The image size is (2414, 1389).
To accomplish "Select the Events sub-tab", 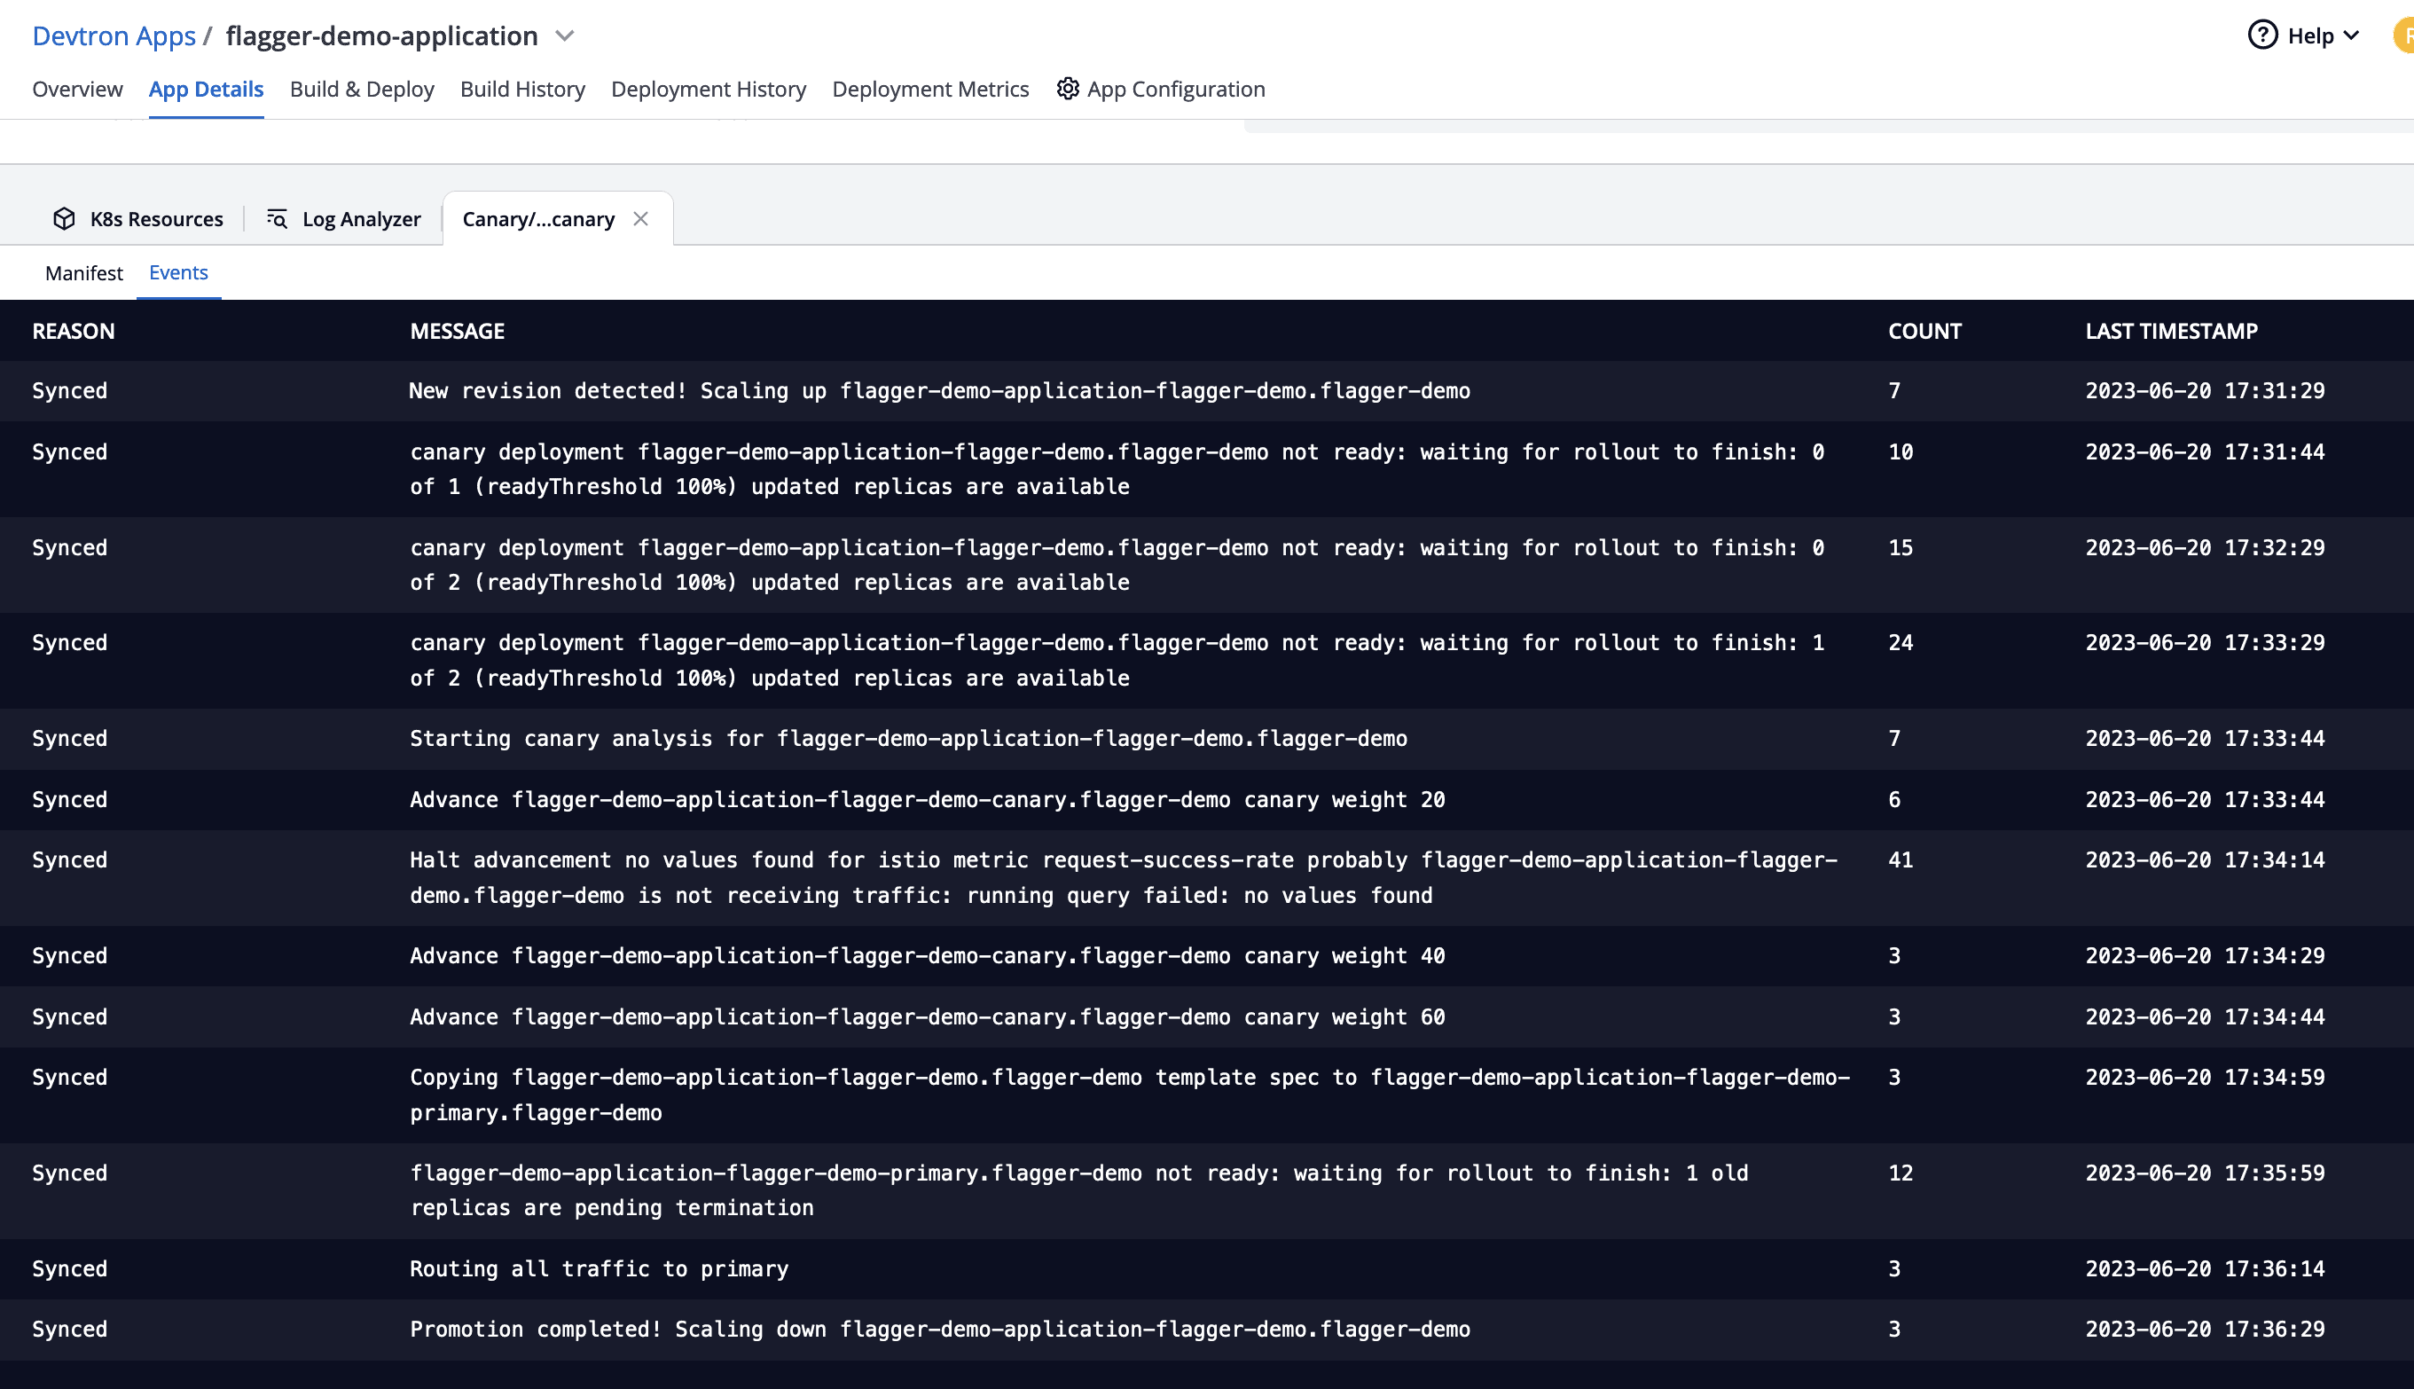I will pyautogui.click(x=178, y=273).
